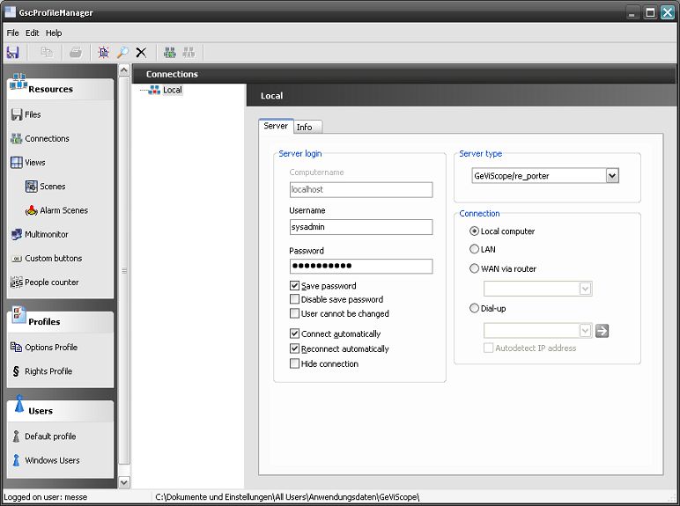
Task: Open Rights Profile under Profiles
Action: (x=48, y=371)
